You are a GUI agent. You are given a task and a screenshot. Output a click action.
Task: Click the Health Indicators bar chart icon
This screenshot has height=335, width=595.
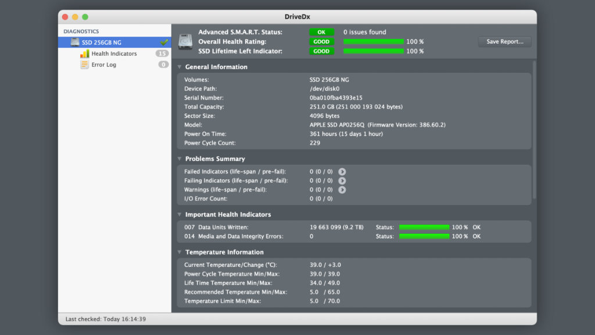(x=84, y=54)
